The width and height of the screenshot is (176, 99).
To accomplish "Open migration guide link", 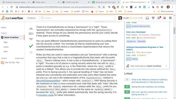I will point(46,95).
